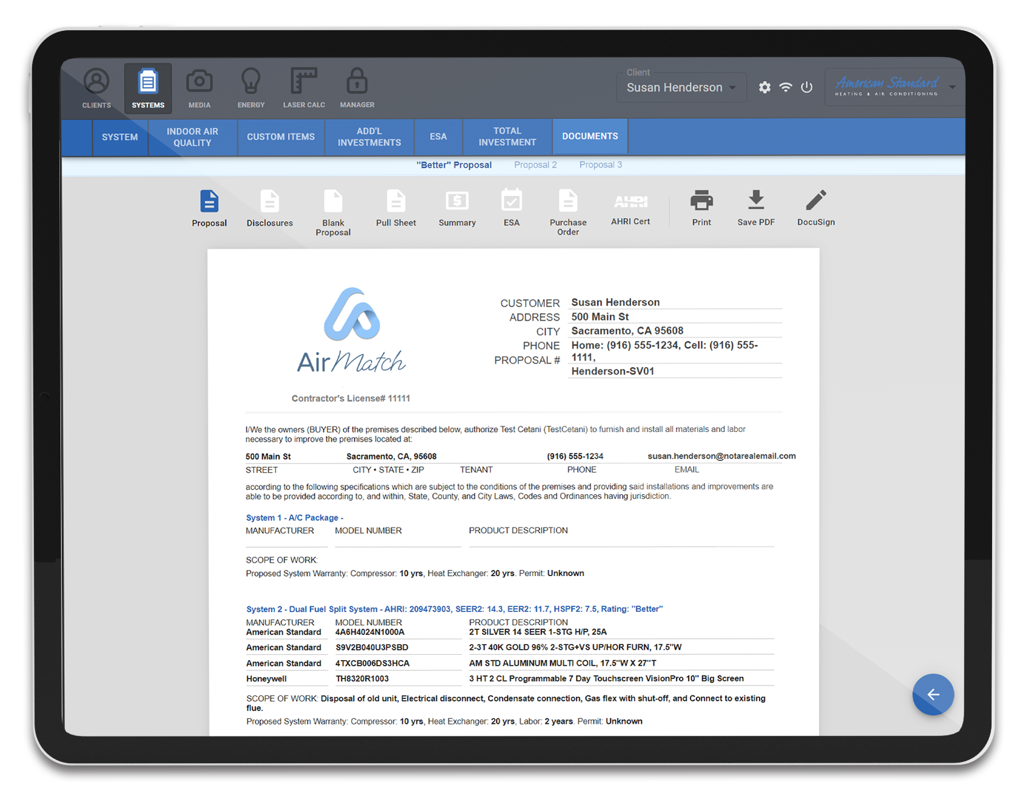Image resolution: width=1026 pixels, height=808 pixels.
Task: Open the settings gear
Action: point(764,87)
